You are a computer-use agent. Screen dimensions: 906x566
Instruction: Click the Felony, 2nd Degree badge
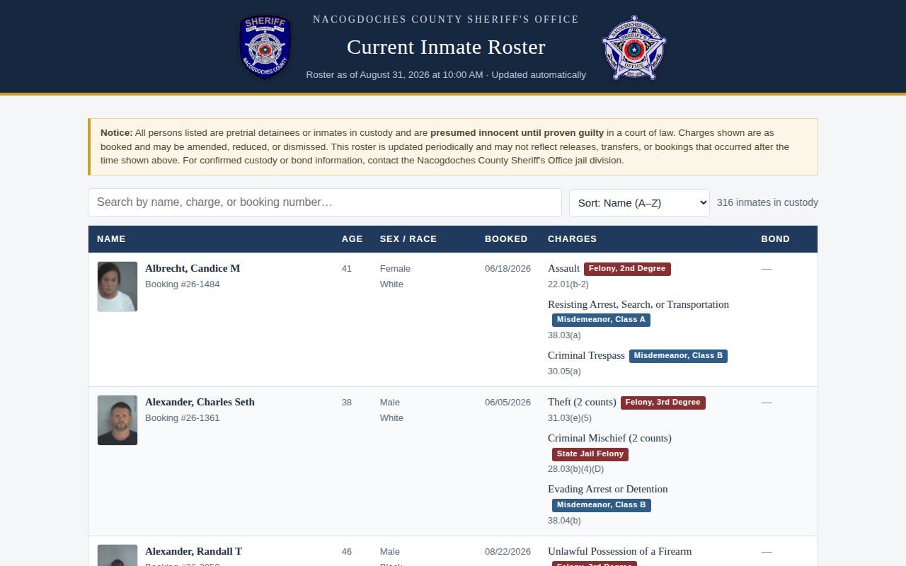(x=627, y=269)
